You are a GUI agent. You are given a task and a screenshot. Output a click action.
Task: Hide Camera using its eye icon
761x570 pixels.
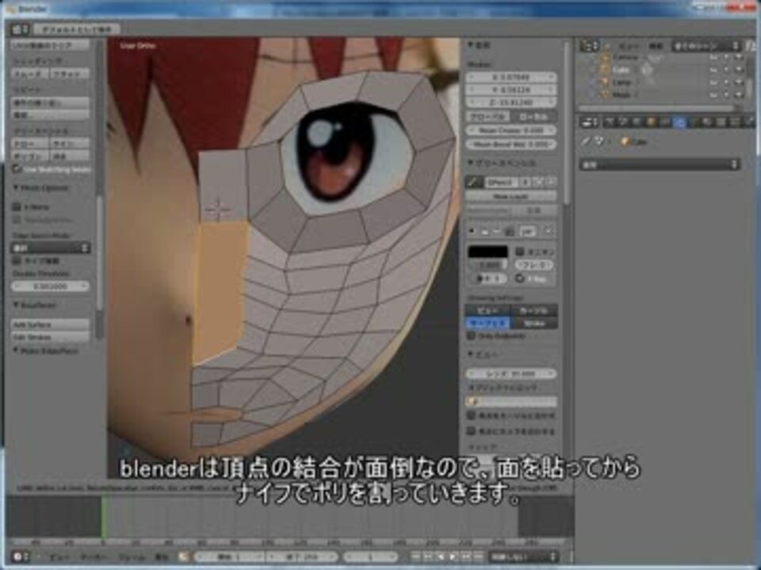pos(713,57)
